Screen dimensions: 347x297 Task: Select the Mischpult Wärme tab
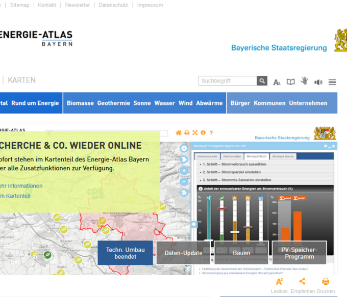[283, 156]
